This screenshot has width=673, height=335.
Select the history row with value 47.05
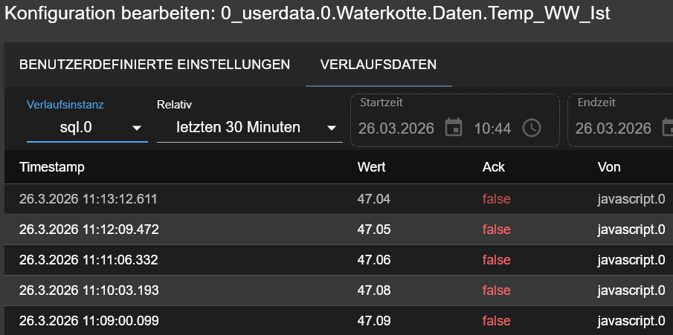tap(374, 230)
